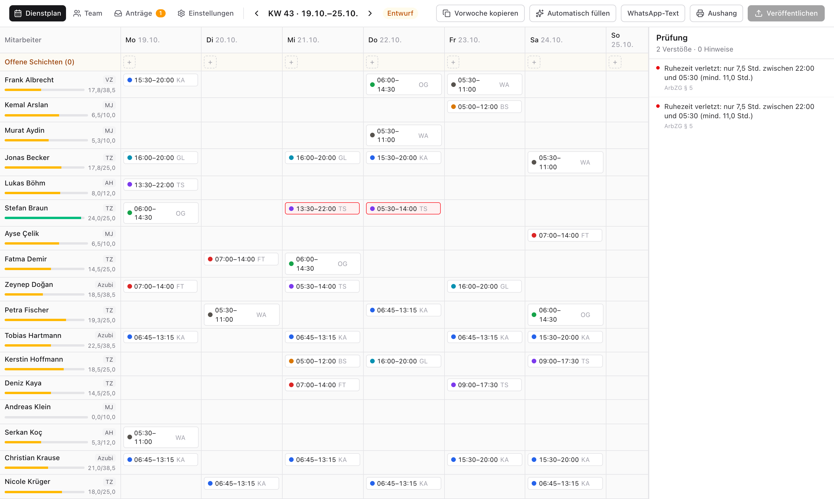Open Einstellungen tab
This screenshot has width=834, height=499.
206,13
